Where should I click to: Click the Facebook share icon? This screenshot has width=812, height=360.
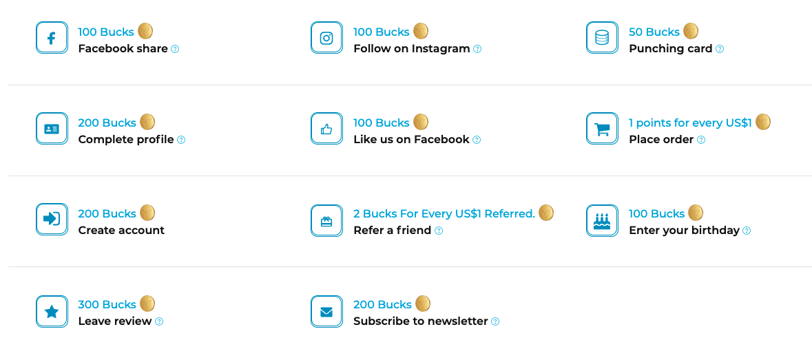pyautogui.click(x=52, y=38)
